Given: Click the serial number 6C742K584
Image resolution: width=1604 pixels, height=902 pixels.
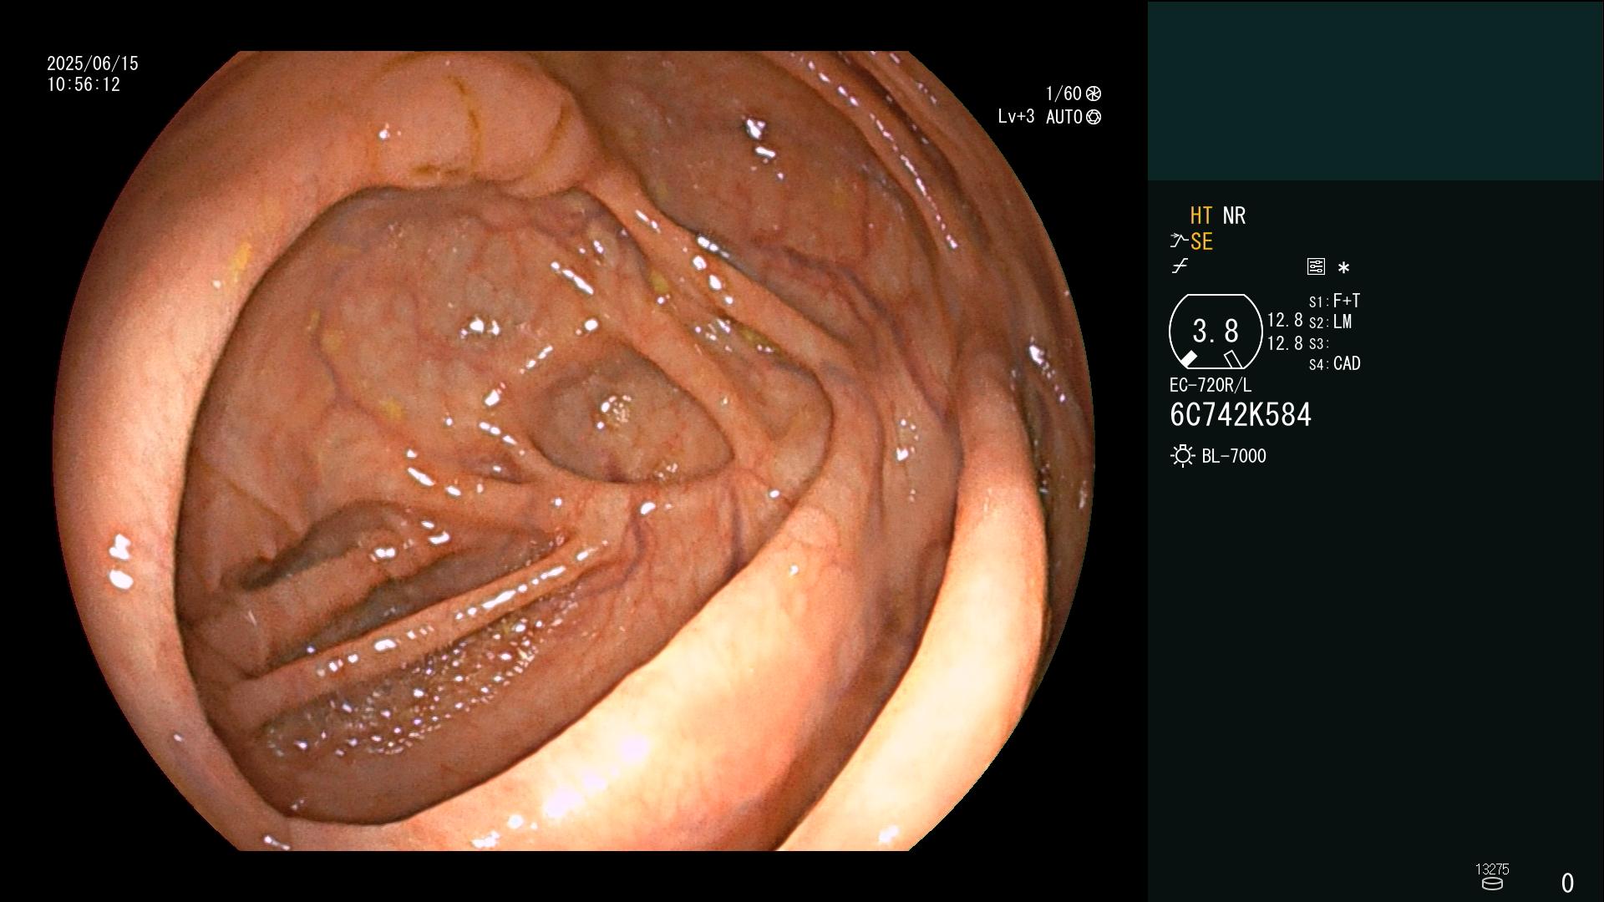Looking at the screenshot, I should click(x=1241, y=414).
